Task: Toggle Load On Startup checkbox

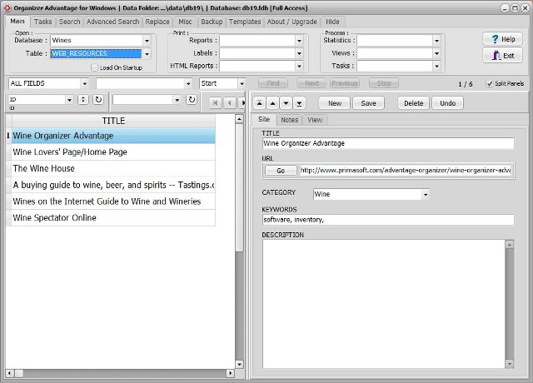Action: click(94, 67)
